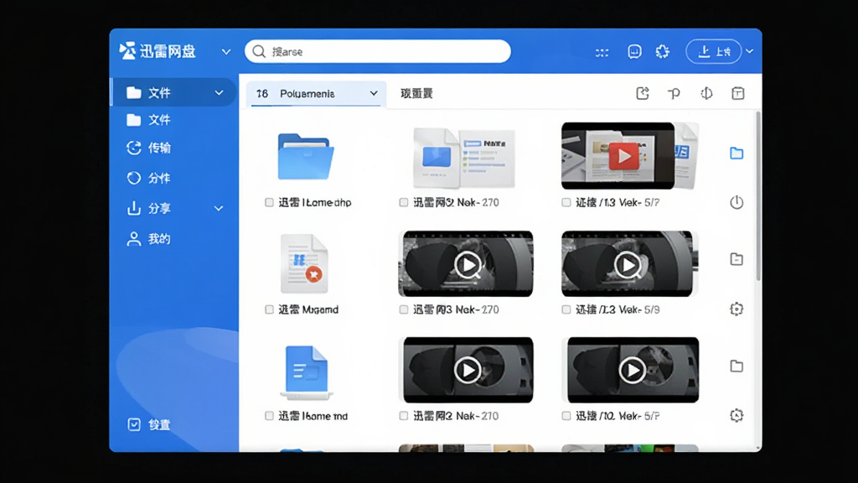
Task: Open the Poluamenia dropdown
Action: pos(316,94)
